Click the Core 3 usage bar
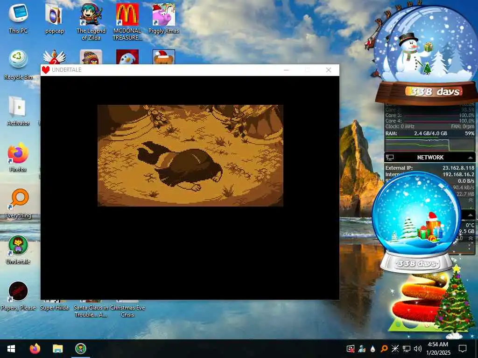The width and height of the screenshot is (478, 358). coord(431,116)
